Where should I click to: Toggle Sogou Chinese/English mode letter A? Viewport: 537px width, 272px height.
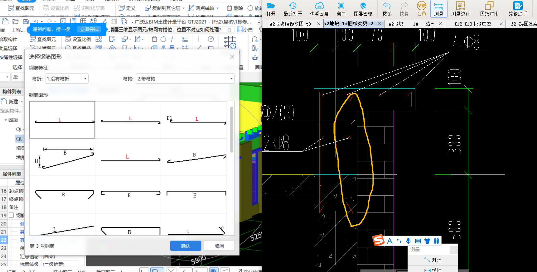tap(389, 241)
